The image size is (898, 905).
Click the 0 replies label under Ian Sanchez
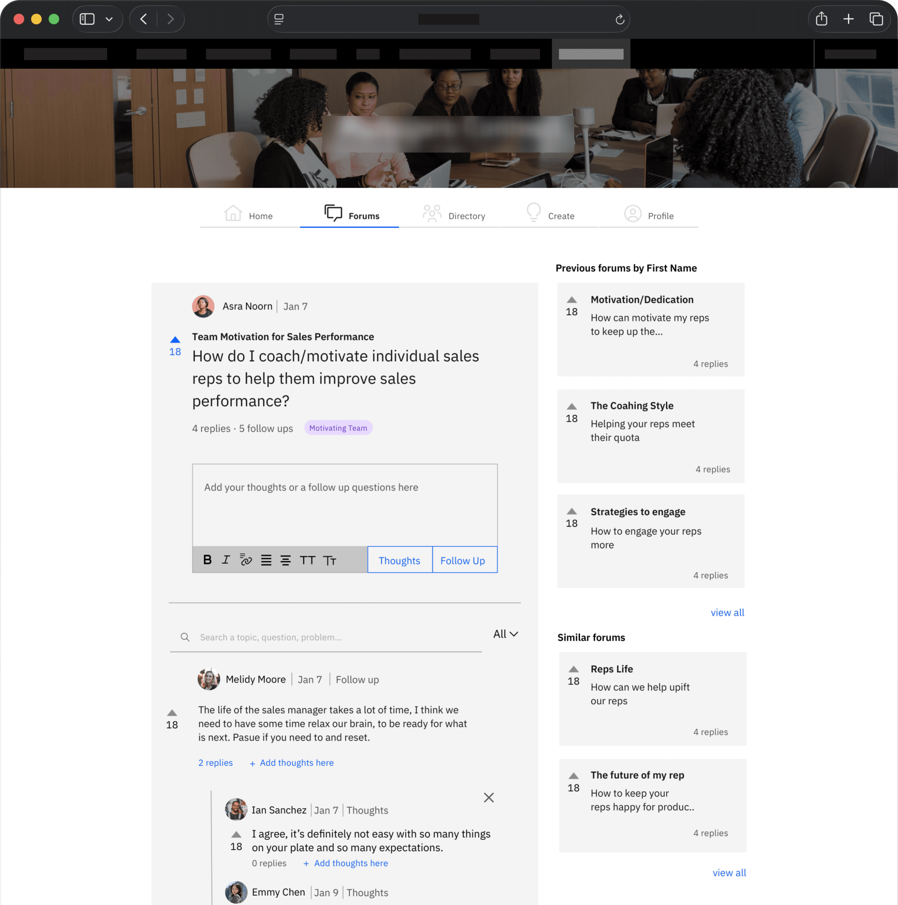(269, 863)
